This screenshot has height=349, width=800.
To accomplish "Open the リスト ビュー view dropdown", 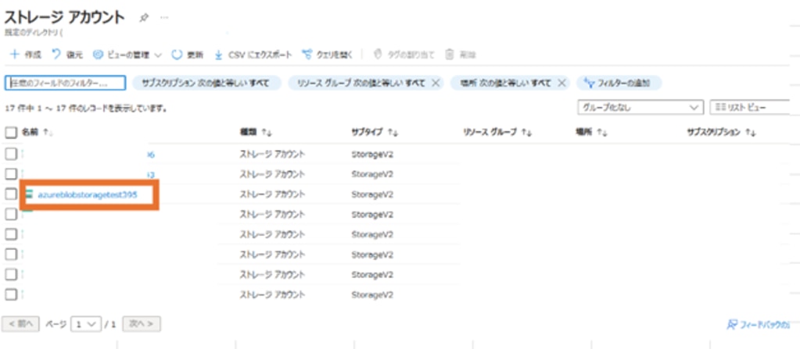I will [749, 108].
